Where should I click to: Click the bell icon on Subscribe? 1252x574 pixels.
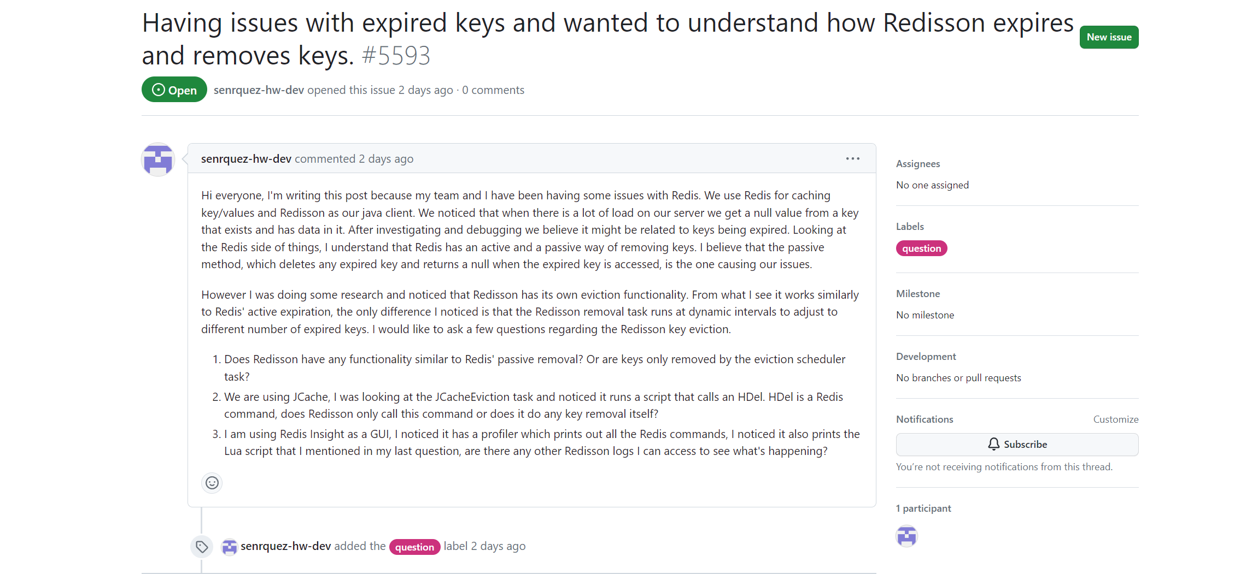point(994,444)
